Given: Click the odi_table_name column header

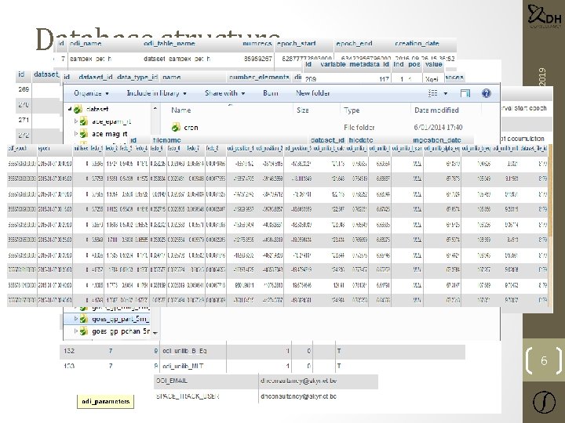Looking at the screenshot, I should pyautogui.click(x=169, y=44).
